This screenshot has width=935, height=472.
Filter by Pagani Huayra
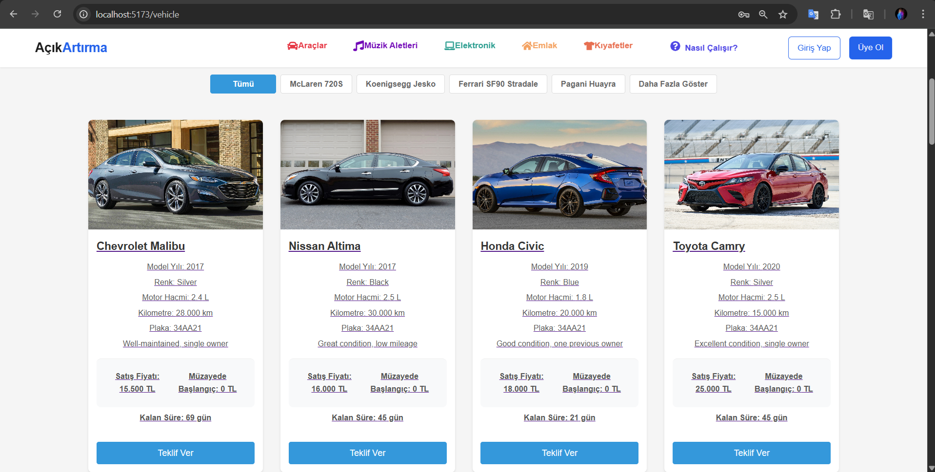tap(588, 84)
